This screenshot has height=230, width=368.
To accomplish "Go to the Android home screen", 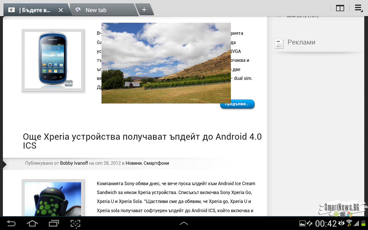I will (32, 223).
